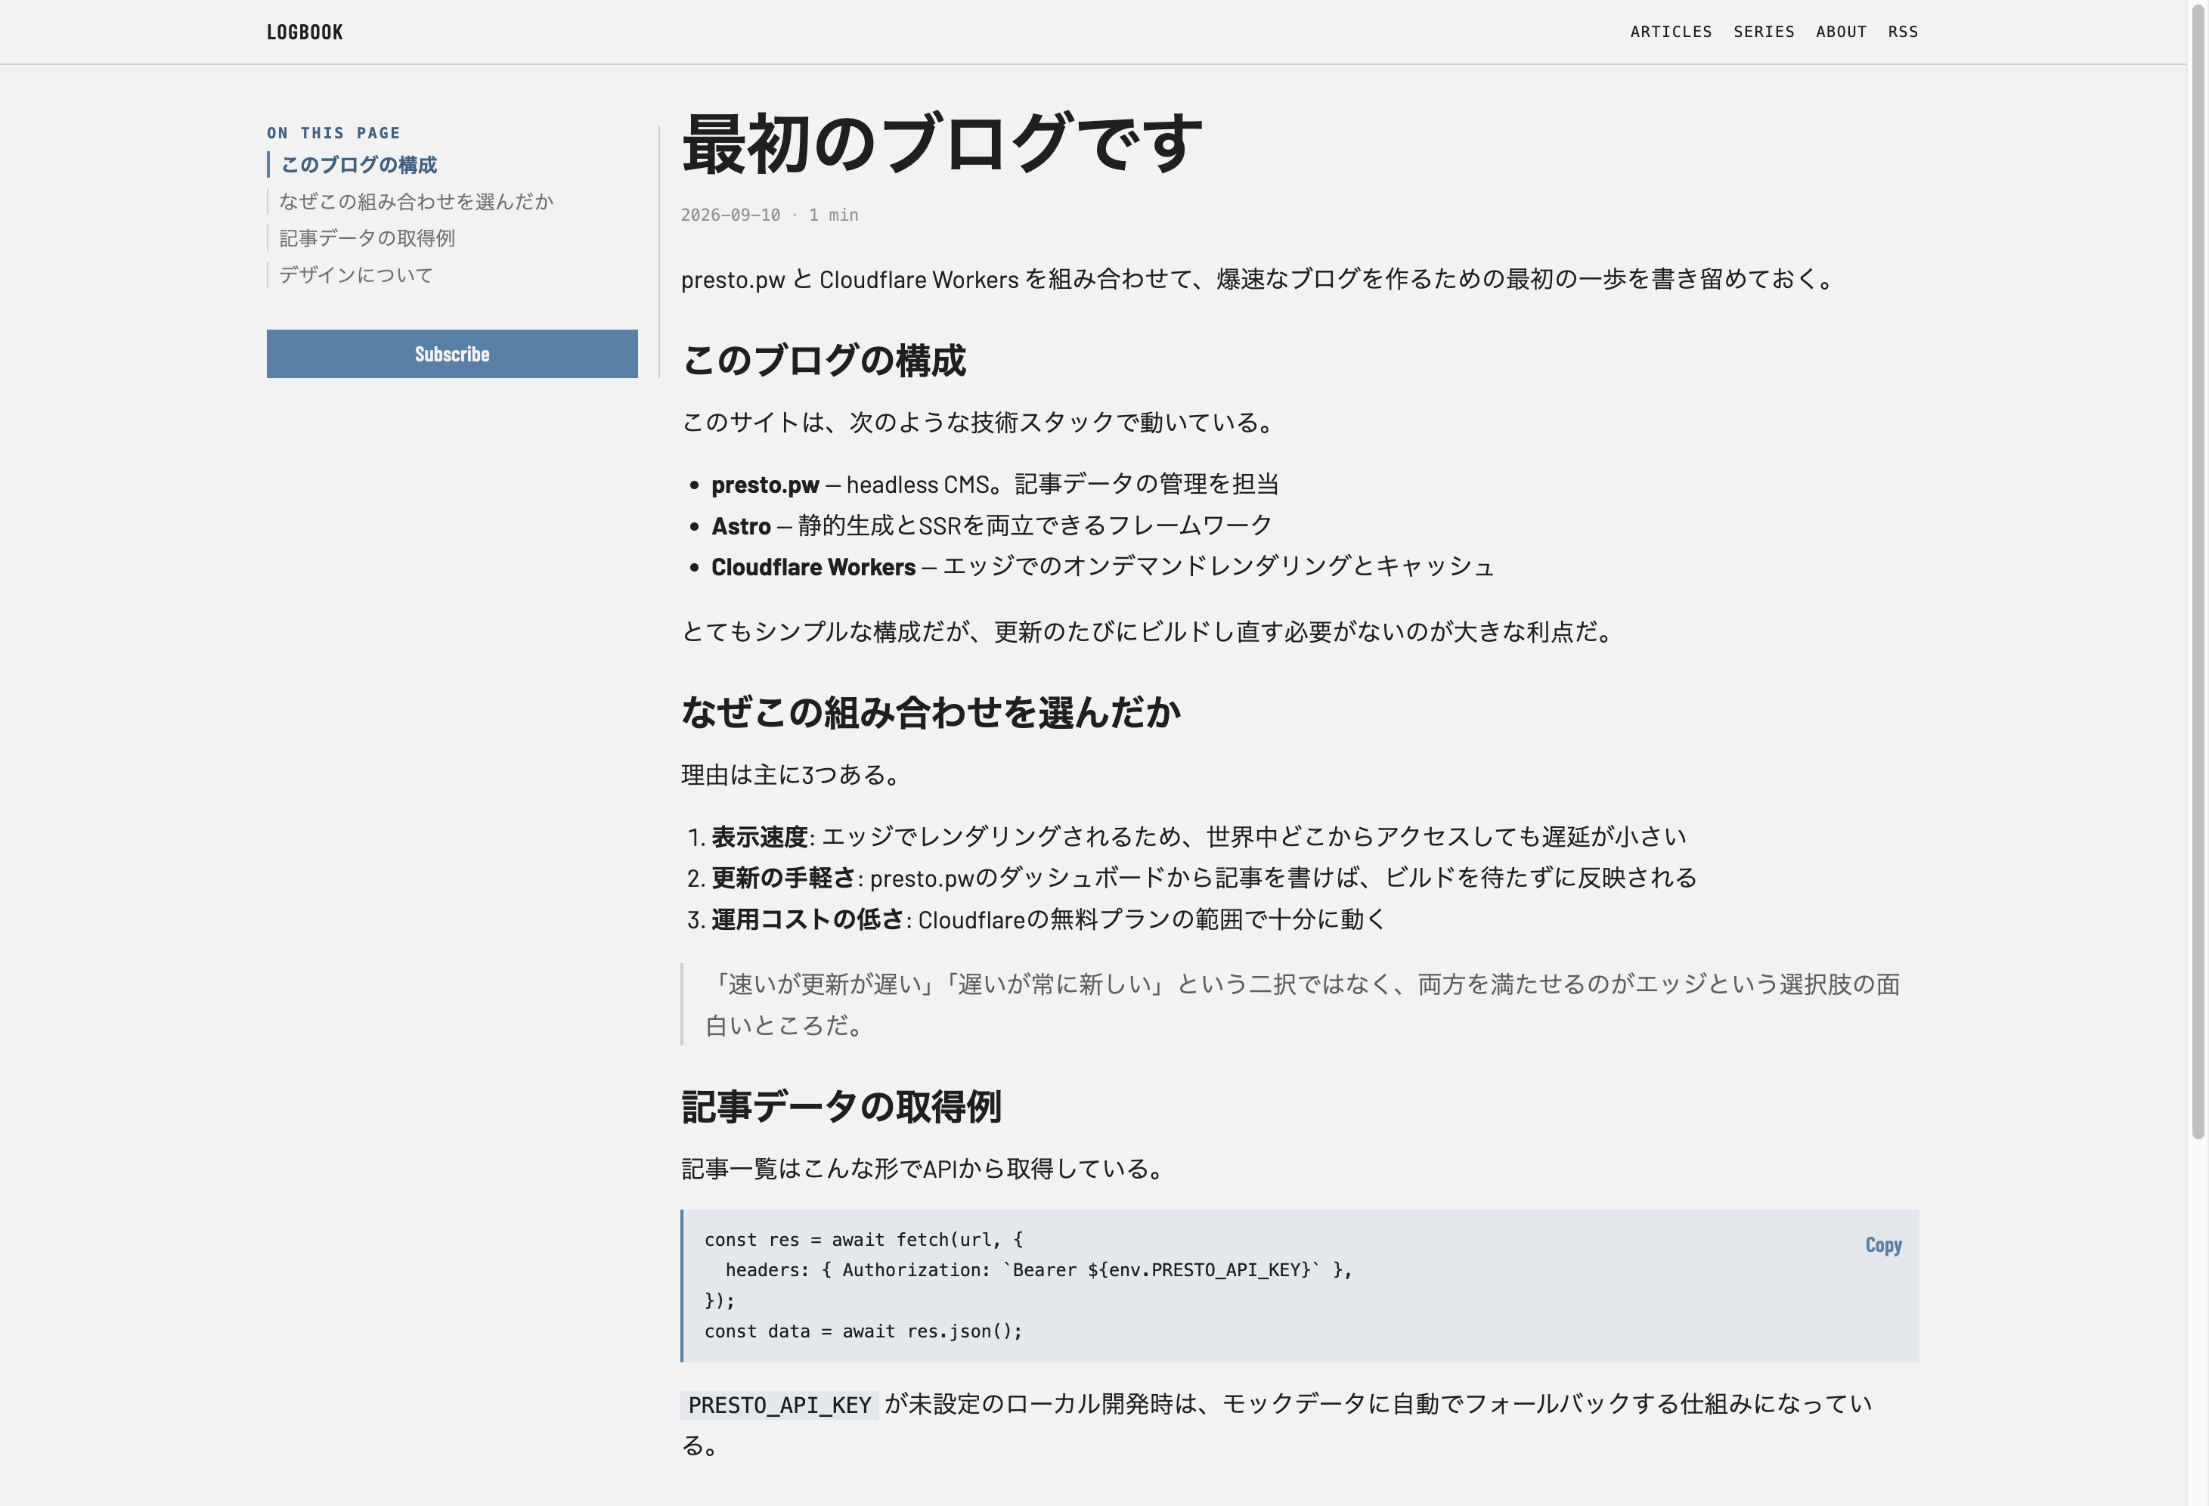Image resolution: width=2209 pixels, height=1506 pixels.
Task: Click the post date 2026-09-10
Action: (730, 215)
